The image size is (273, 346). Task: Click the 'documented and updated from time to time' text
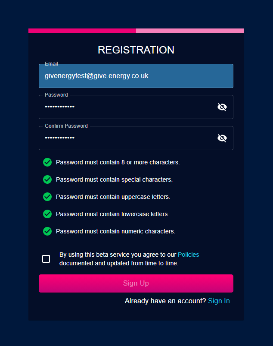tap(119, 263)
